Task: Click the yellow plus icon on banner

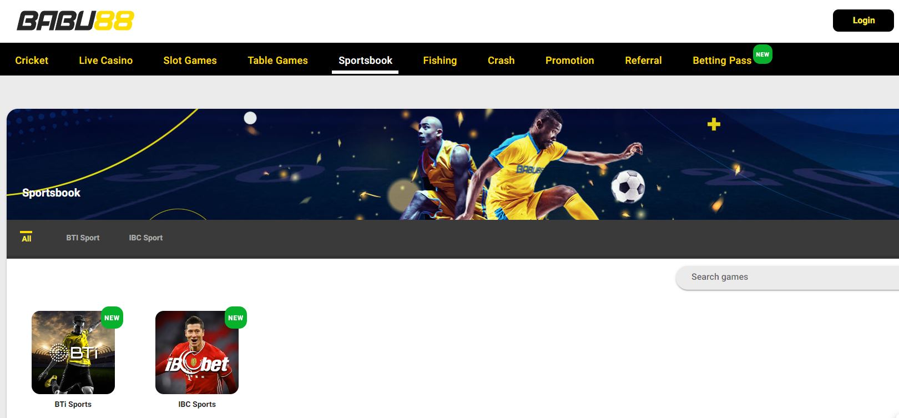Action: 714,124
